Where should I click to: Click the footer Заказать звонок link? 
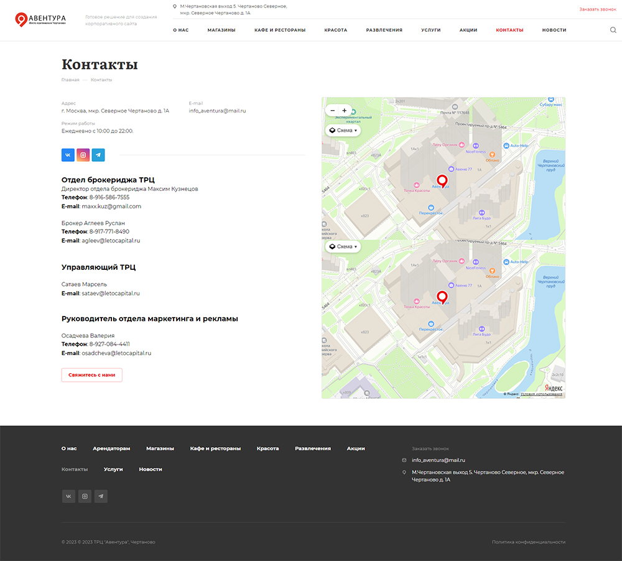[430, 448]
